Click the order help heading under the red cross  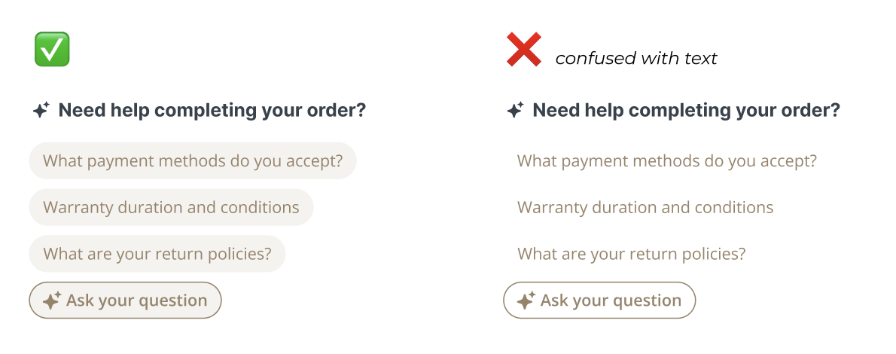pos(686,111)
